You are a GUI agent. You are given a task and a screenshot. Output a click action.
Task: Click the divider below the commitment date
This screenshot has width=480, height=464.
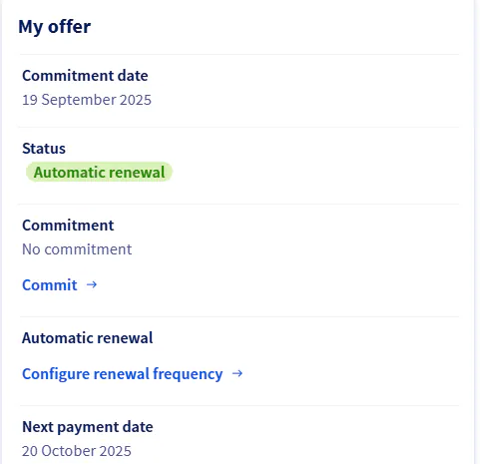pyautogui.click(x=239, y=127)
